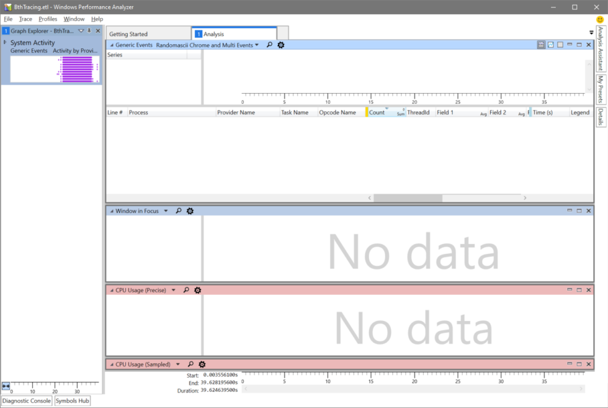608x408 pixels.
Task: Open the Randomascii Chrome and Multi Events preset dropdown
Action: [257, 45]
